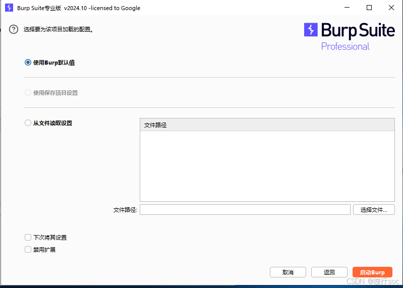Focus the 文件路径 text input field

(x=245, y=210)
